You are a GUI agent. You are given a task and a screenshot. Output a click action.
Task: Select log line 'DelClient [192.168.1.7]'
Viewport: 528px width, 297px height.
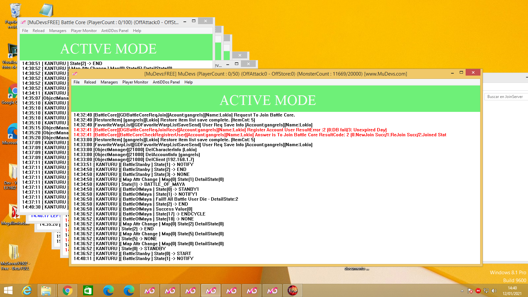[134, 159]
